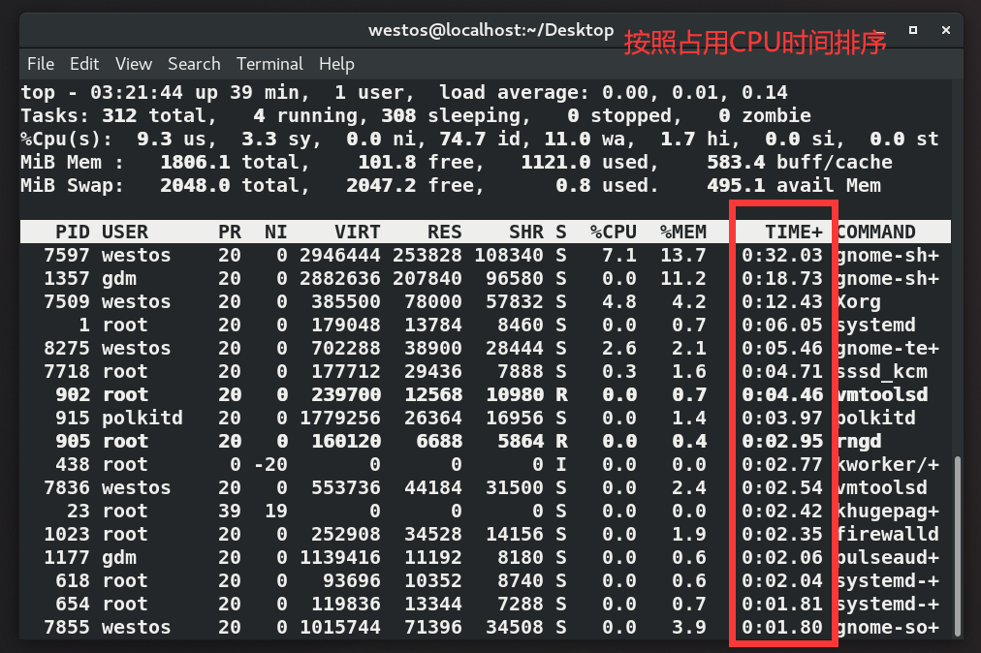The image size is (981, 653).
Task: Click the pulseaud+ command entry
Action: 888,557
